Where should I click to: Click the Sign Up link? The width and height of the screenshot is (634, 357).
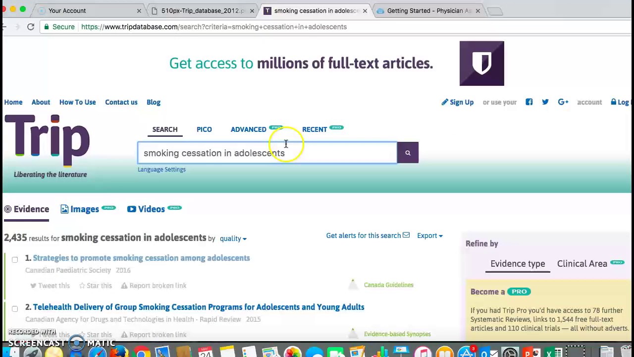point(462,102)
